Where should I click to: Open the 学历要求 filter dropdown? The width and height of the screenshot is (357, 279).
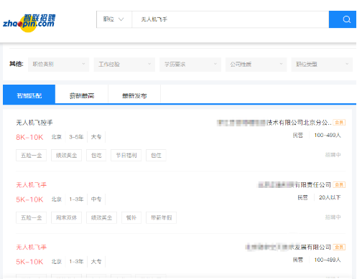click(x=190, y=65)
